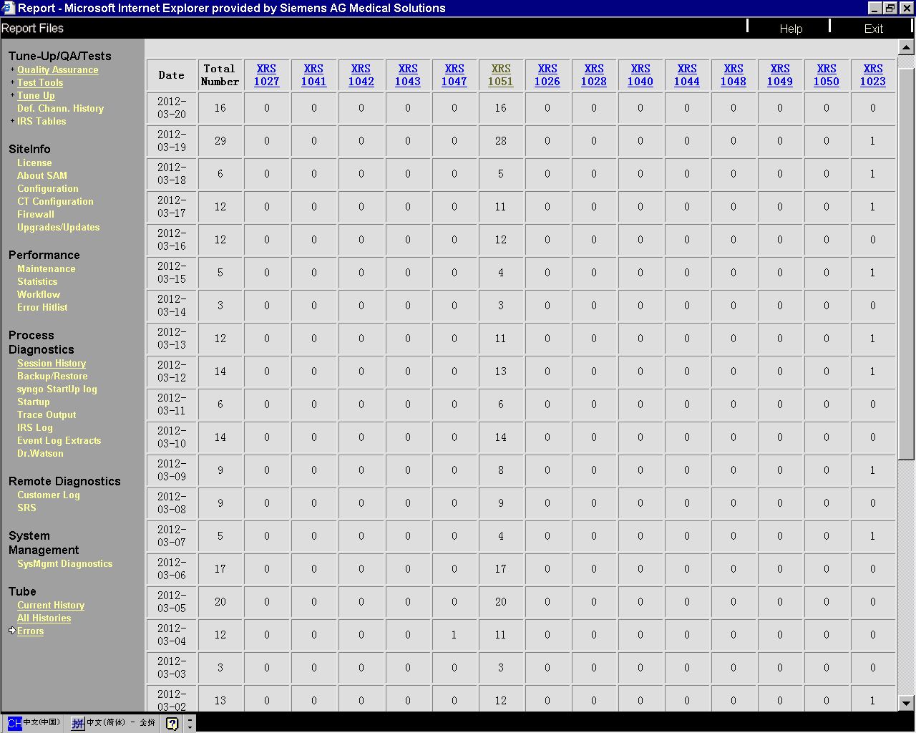Open syngo StartUp log
The height and width of the screenshot is (733, 916).
57,389
